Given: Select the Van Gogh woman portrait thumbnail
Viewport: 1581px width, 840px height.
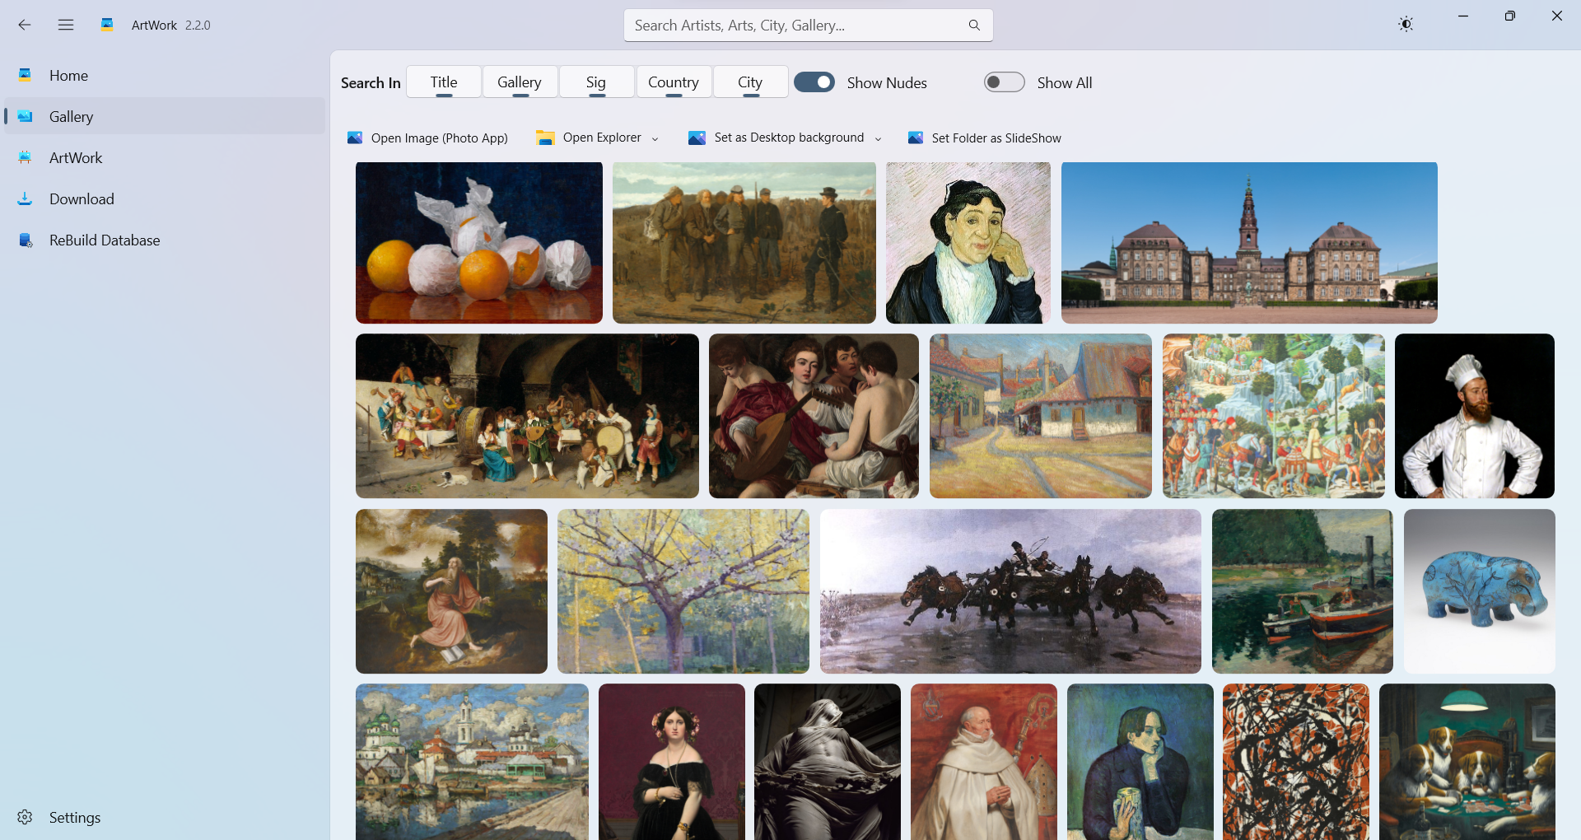Looking at the screenshot, I should pyautogui.click(x=968, y=242).
